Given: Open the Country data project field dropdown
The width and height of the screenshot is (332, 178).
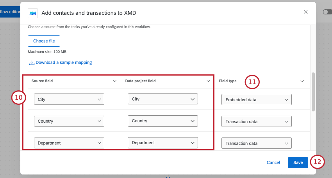Looking at the screenshot, I should click(163, 121).
